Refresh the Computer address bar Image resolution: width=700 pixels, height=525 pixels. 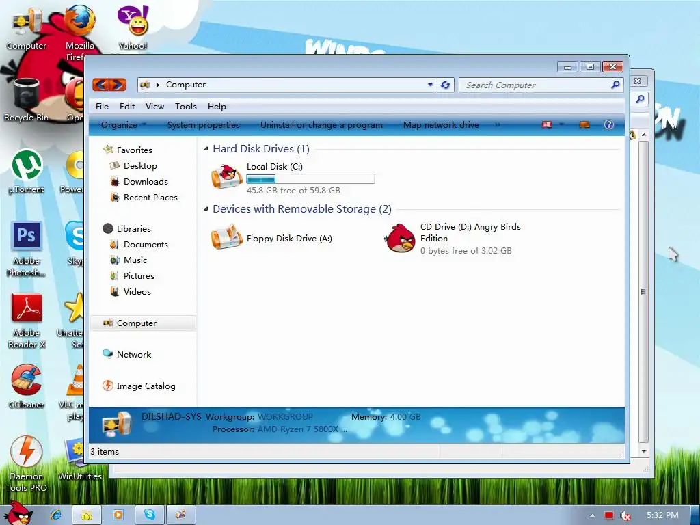coord(445,85)
